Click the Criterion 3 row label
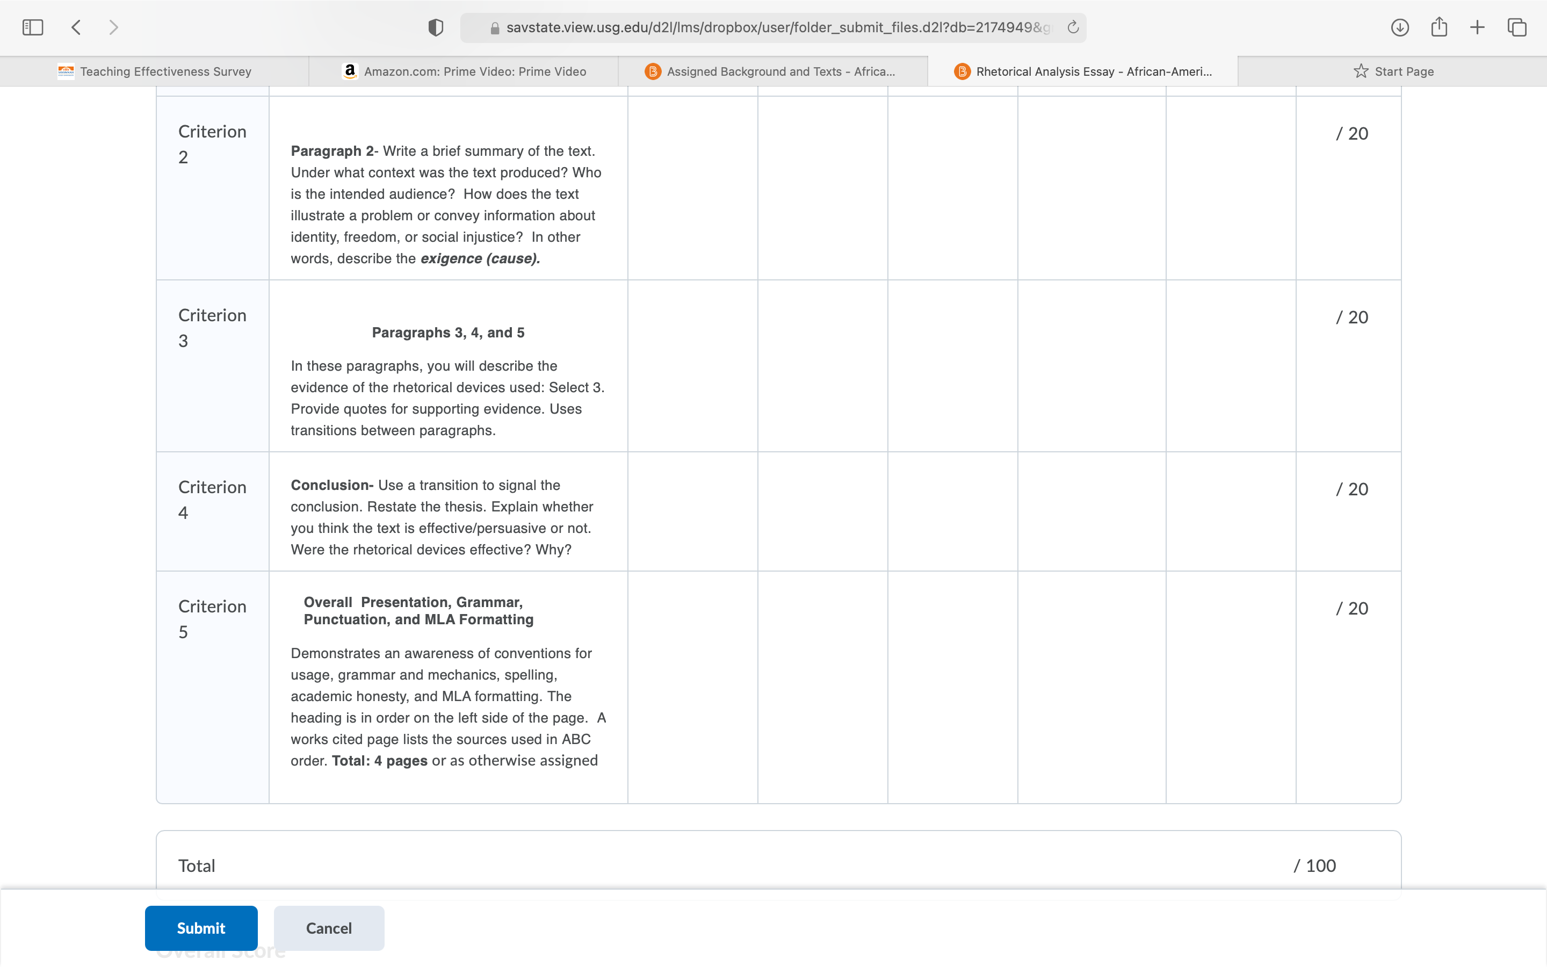The image size is (1547, 967). (212, 328)
